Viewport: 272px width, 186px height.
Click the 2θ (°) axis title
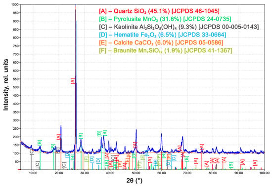pyautogui.click(x=134, y=181)
